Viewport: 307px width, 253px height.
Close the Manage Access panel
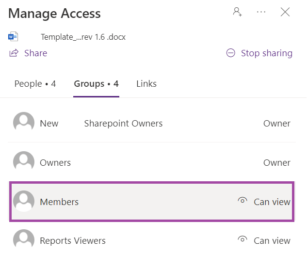pyautogui.click(x=285, y=12)
